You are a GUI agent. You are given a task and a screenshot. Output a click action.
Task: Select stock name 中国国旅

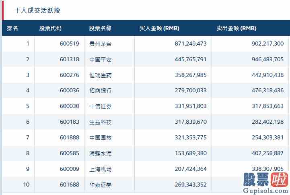pos(101,138)
